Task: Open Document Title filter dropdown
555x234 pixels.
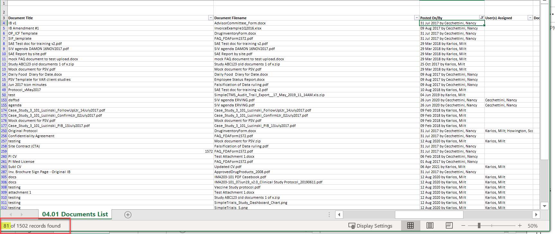Action: point(210,18)
